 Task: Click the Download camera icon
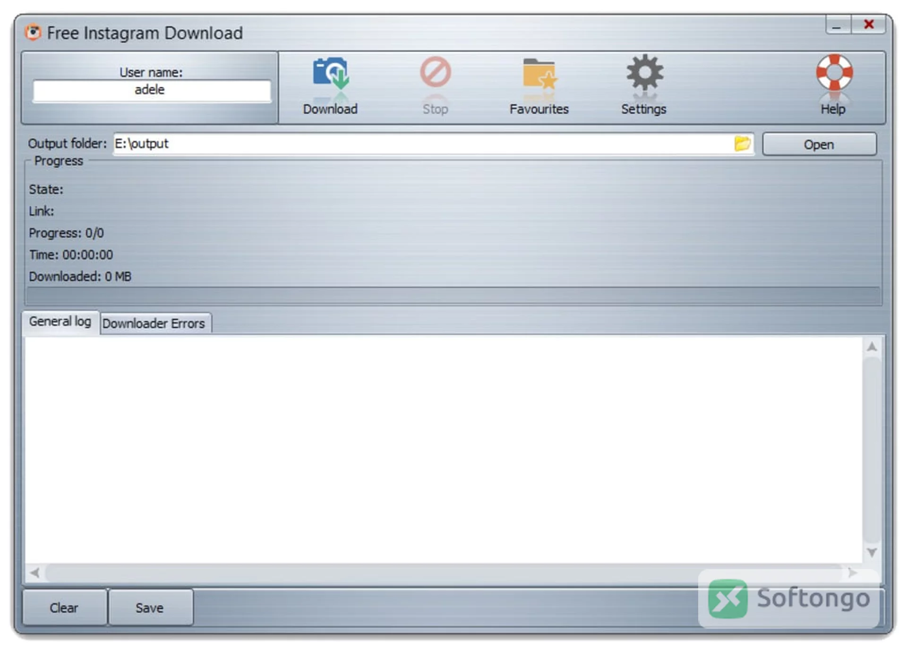(x=331, y=73)
